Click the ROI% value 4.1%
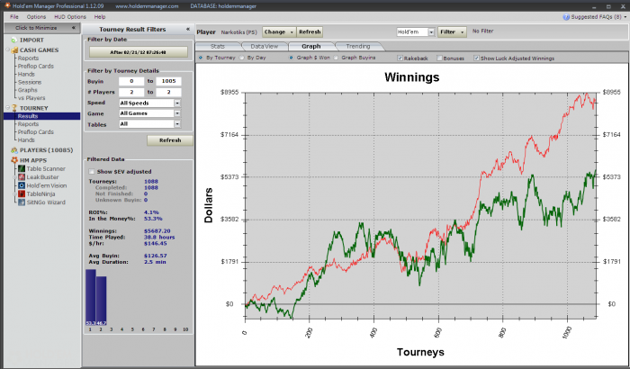The image size is (630, 369). 151,212
